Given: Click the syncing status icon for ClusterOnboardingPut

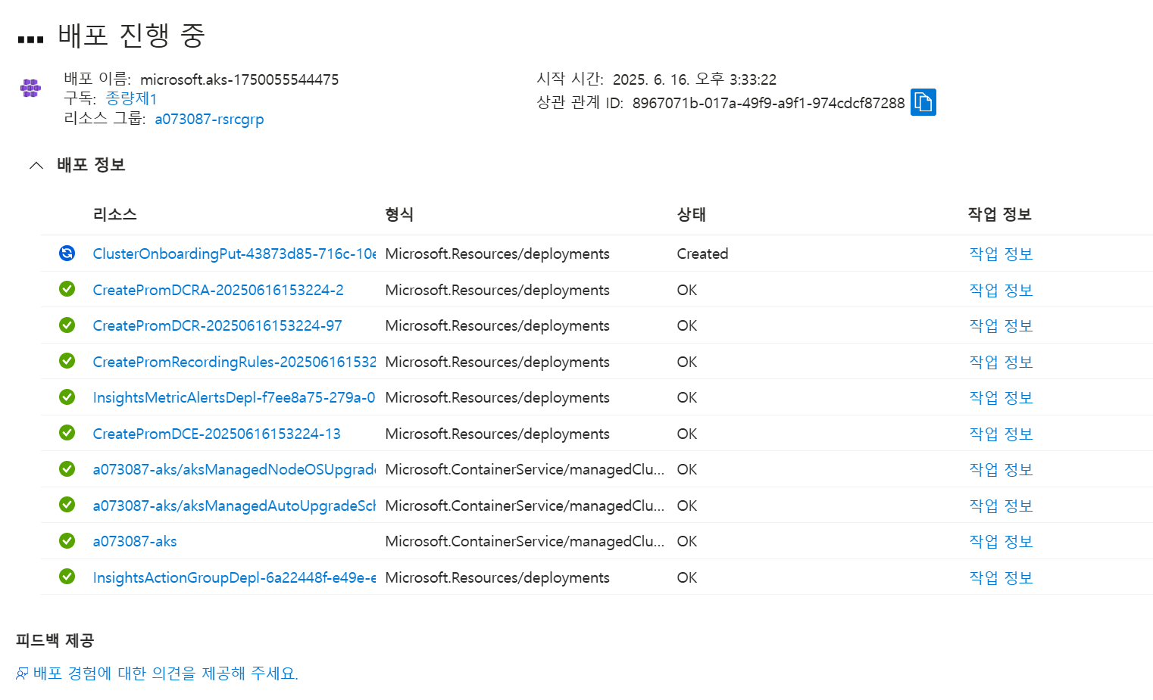Looking at the screenshot, I should coord(67,253).
